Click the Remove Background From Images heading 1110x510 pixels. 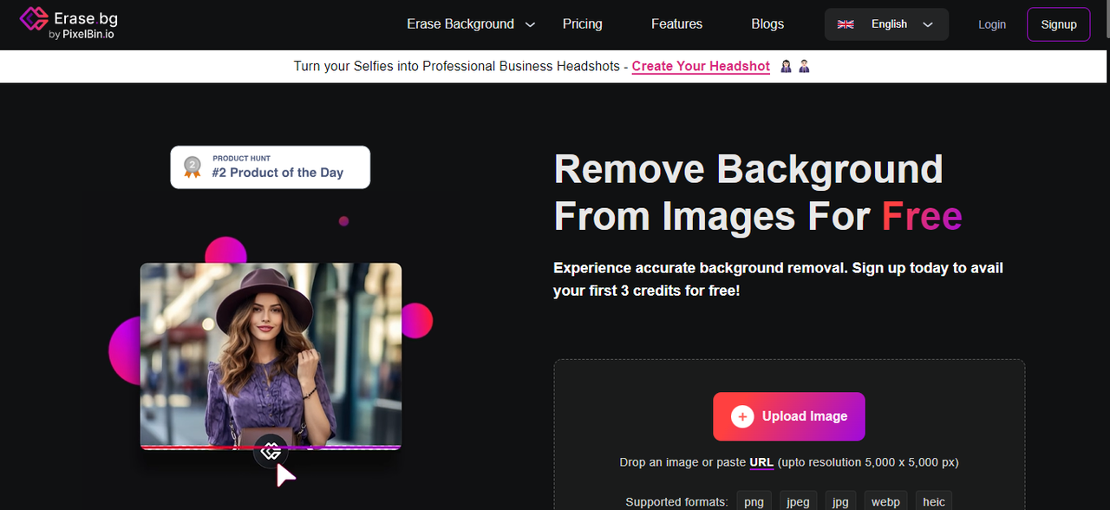point(757,193)
